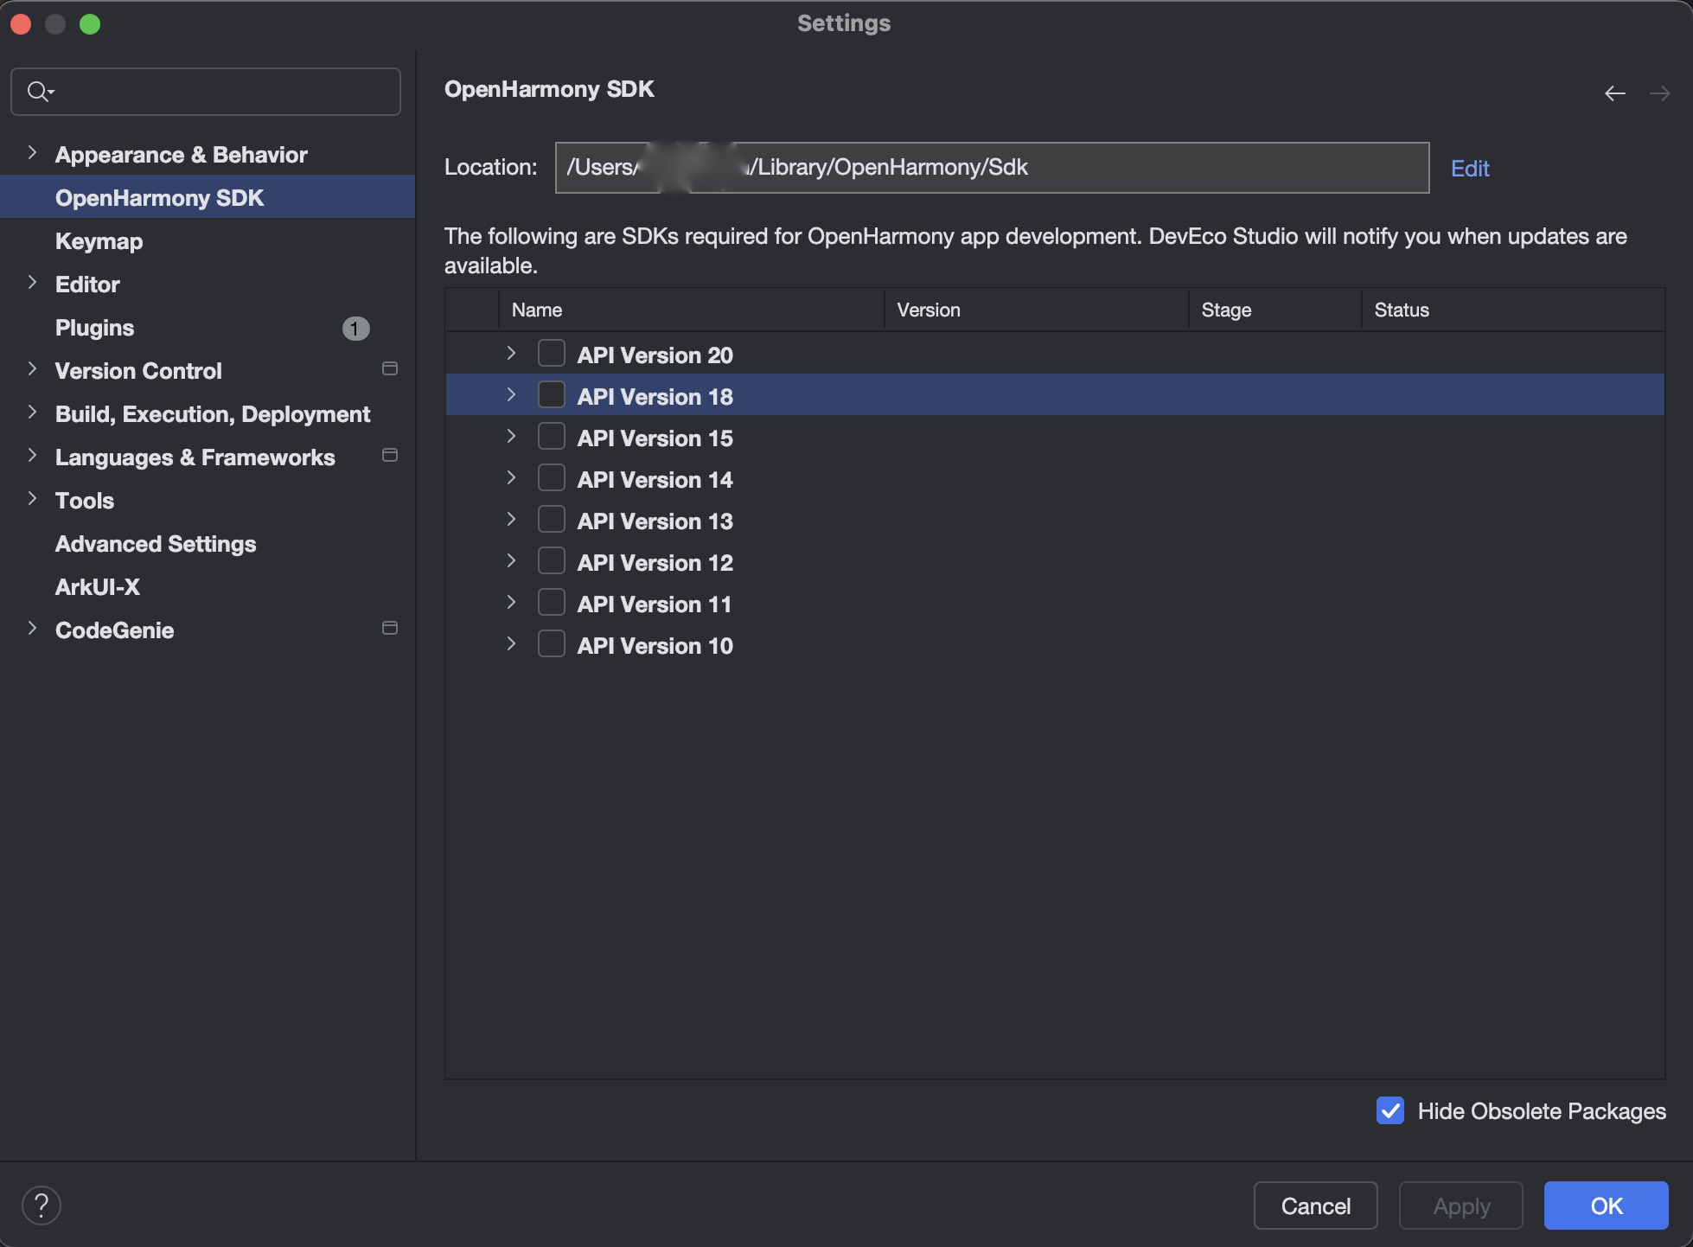This screenshot has height=1247, width=1693.
Task: Open the Keymap settings page
Action: 99,241
